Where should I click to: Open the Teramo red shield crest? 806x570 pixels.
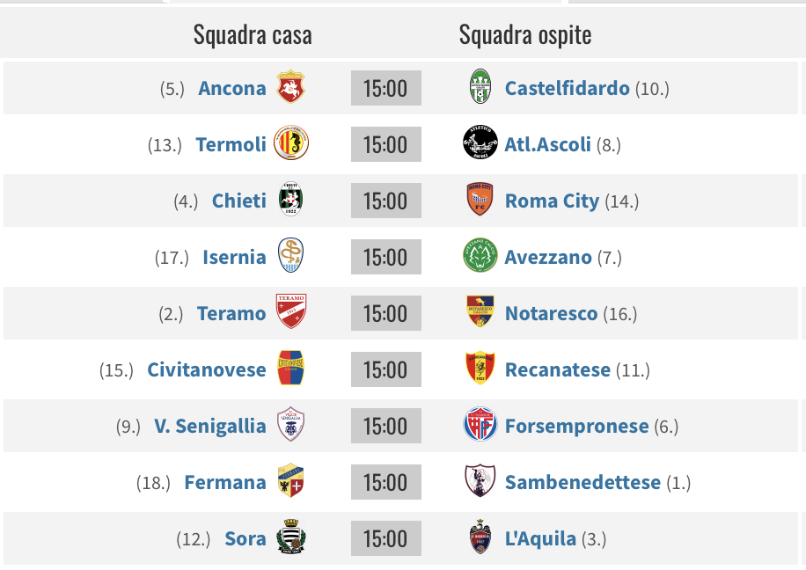[291, 311]
